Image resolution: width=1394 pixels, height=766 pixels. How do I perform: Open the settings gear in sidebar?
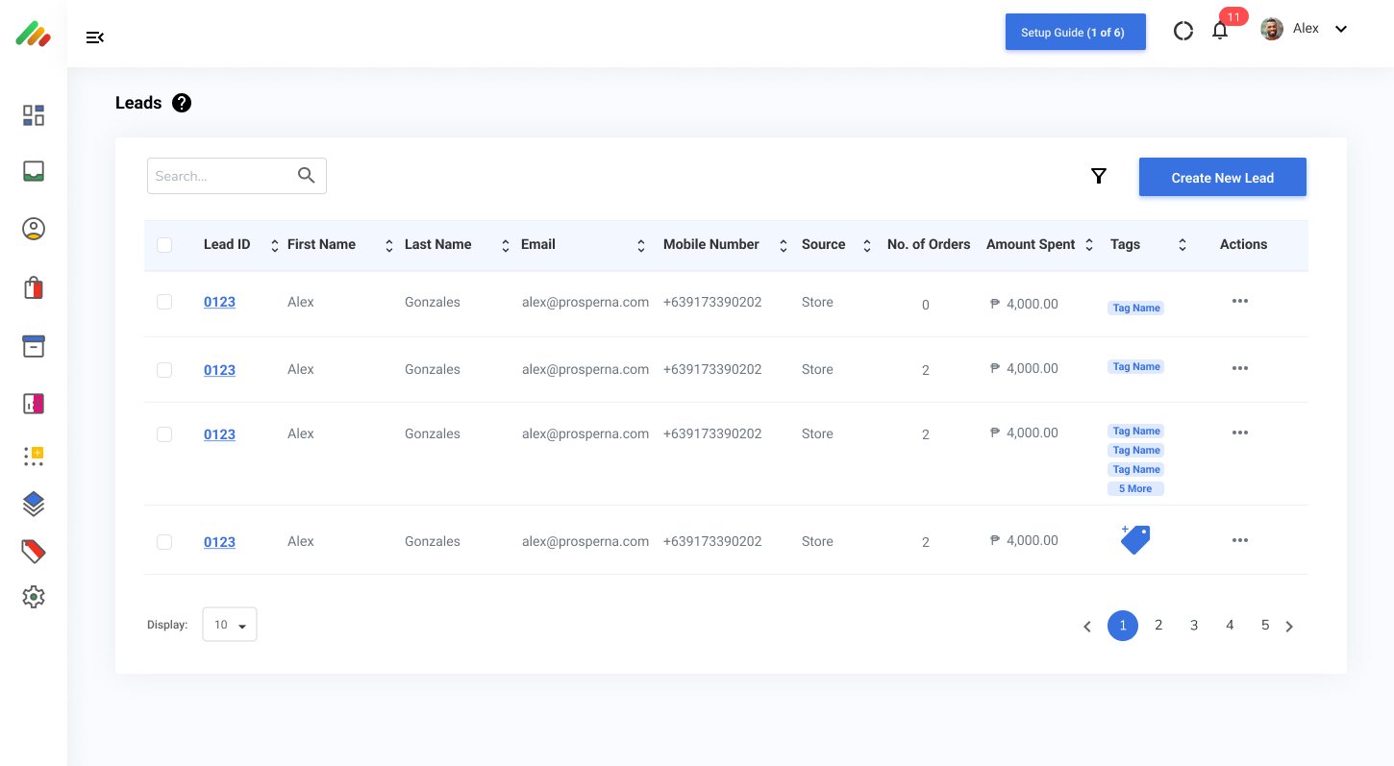(34, 597)
